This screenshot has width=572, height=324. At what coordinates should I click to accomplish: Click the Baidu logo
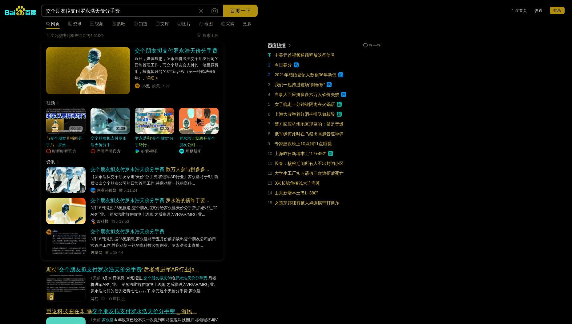[20, 11]
